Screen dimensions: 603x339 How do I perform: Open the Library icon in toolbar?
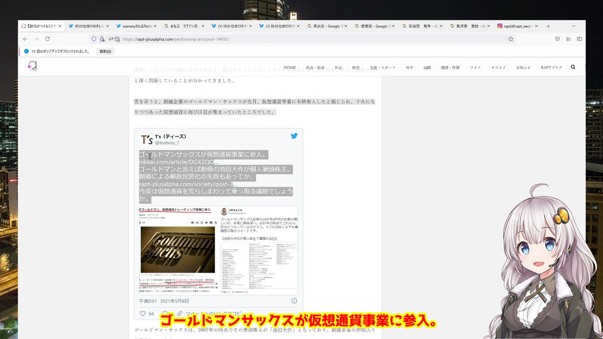568,39
